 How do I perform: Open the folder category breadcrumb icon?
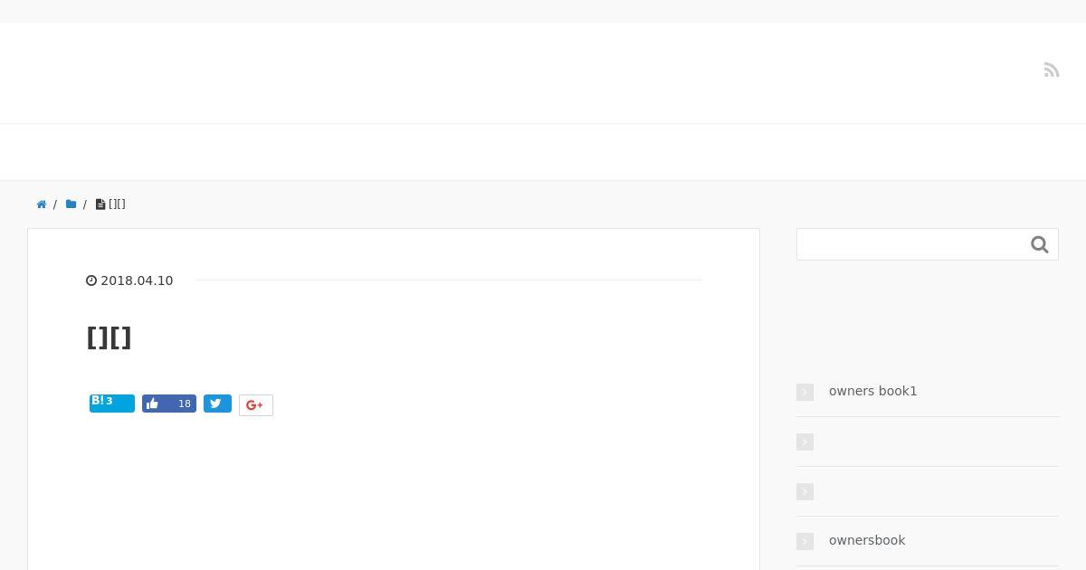click(x=71, y=204)
